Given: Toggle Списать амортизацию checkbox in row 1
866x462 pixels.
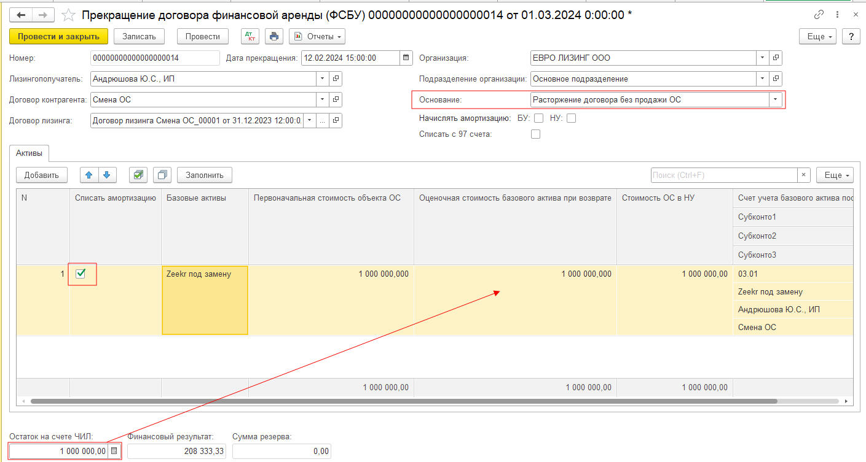Looking at the screenshot, I should click(x=81, y=274).
